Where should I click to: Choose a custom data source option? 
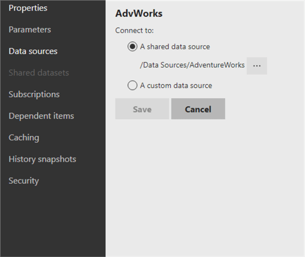coord(132,86)
